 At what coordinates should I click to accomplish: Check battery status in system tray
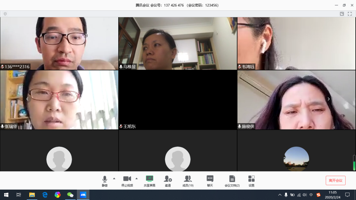click(292, 195)
